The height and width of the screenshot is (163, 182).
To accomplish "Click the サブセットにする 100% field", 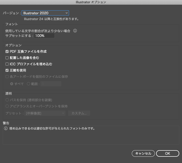I will pos(44,36).
